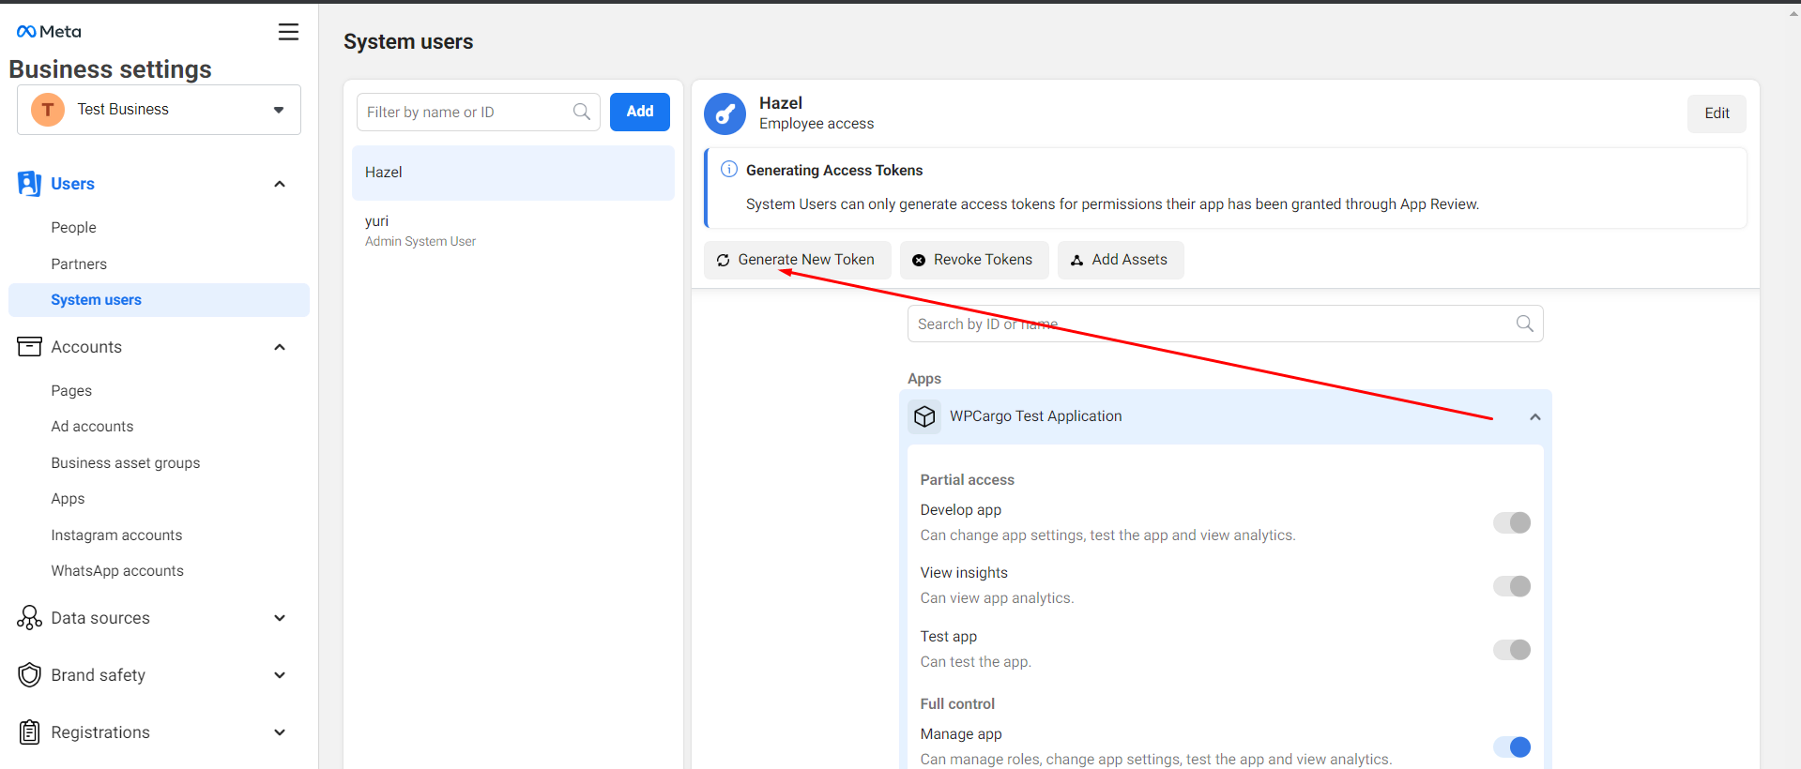Click Hazel's key avatar icon
Image resolution: width=1801 pixels, height=769 pixels.
click(725, 113)
